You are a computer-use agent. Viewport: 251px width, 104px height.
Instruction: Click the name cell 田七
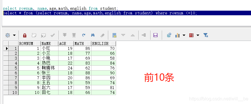point(50,92)
